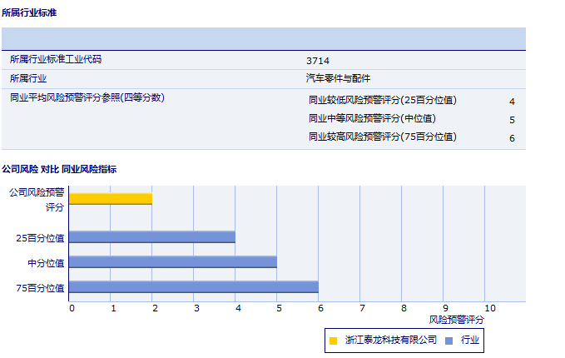Click the 汽车零件与配件 industry value
The width and height of the screenshot is (565, 358).
338,78
